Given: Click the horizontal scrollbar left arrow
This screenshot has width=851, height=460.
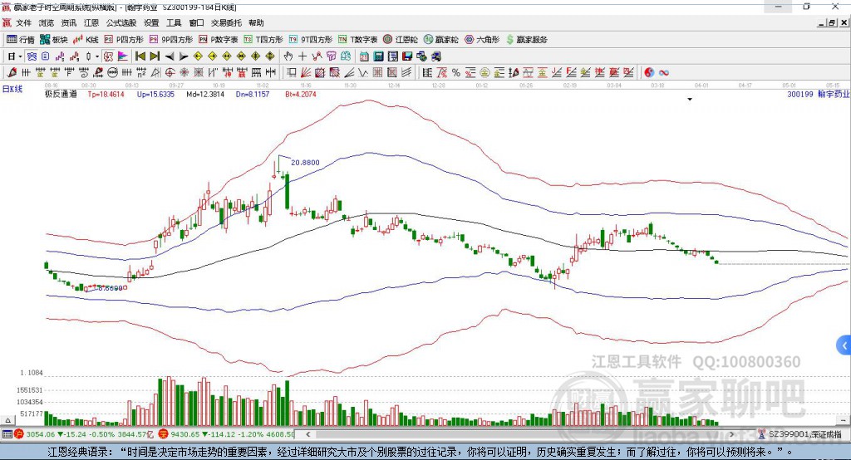Looking at the screenshot, I should point(307,434).
